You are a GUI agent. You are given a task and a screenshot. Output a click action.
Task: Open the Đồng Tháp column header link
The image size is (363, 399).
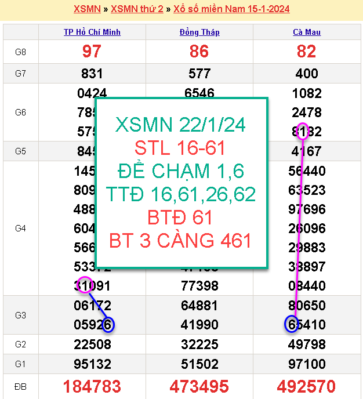(x=199, y=32)
